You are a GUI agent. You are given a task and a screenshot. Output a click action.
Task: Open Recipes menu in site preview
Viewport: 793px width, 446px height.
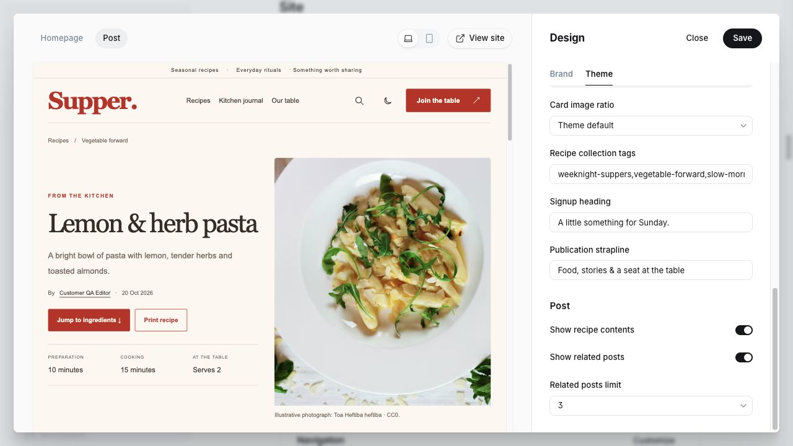tap(198, 100)
